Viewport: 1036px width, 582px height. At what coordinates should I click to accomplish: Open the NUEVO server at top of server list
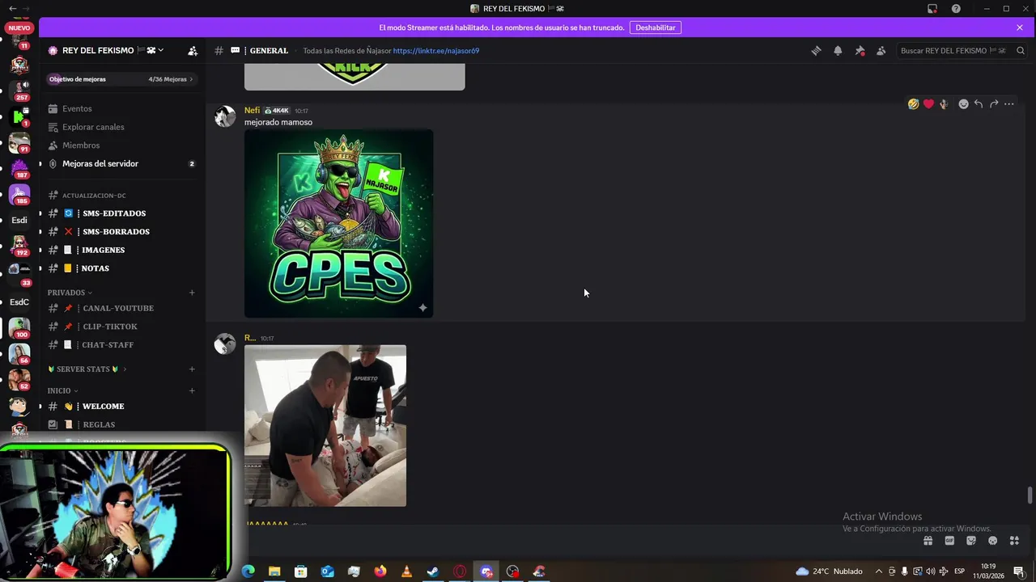click(x=19, y=28)
